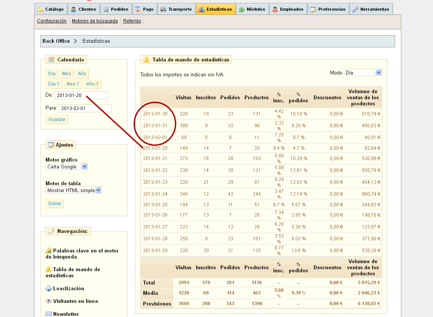Click the Para end date field
This screenshot has width=433, height=317.
point(85,108)
